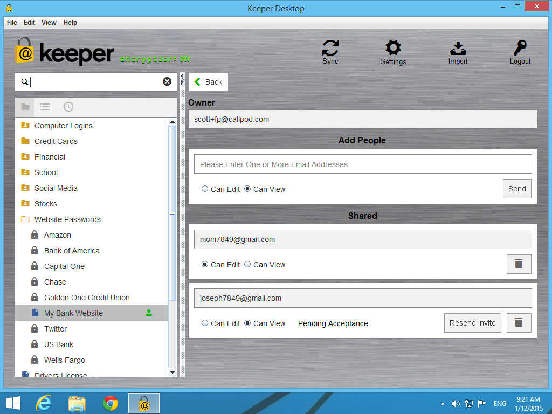Expand the Stocks folder
Image resolution: width=552 pixels, height=414 pixels.
[x=25, y=203]
